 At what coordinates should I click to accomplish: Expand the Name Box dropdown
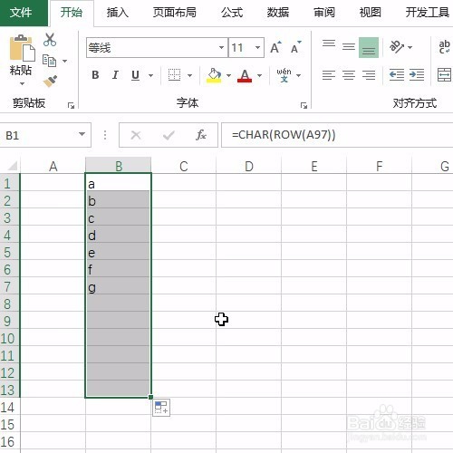click(82, 134)
